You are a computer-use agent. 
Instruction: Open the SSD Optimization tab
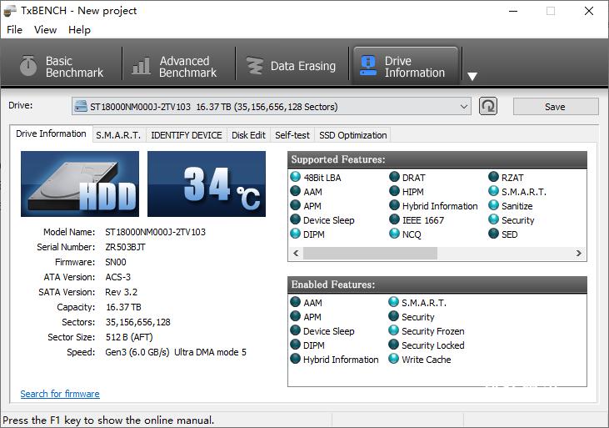click(352, 135)
